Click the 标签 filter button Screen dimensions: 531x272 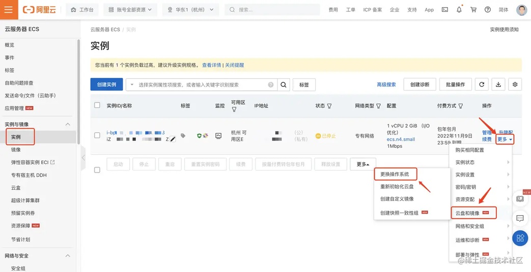304,85
